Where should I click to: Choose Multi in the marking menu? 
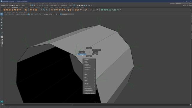pos(95,54)
